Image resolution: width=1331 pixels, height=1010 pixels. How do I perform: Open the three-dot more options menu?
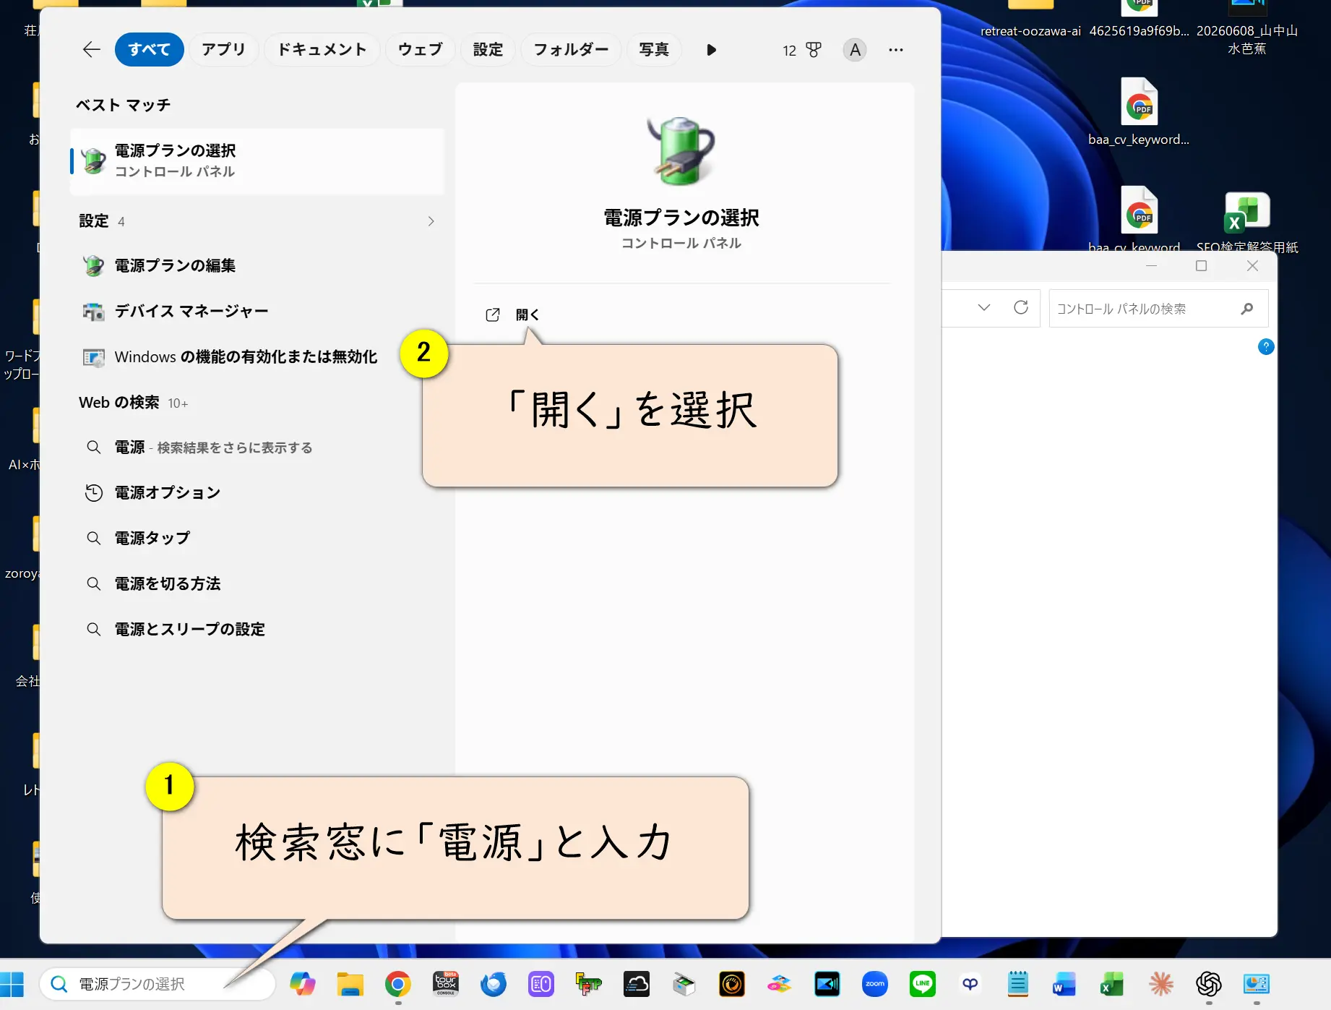pyautogui.click(x=896, y=50)
